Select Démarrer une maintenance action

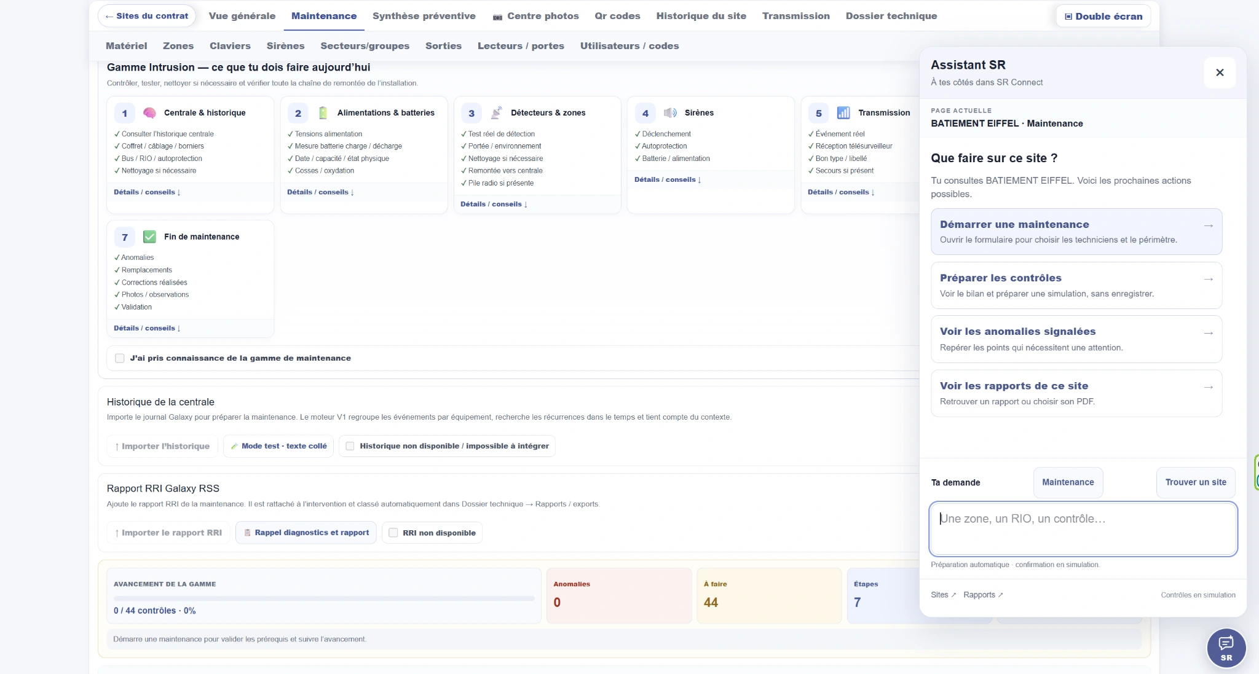(x=1076, y=232)
